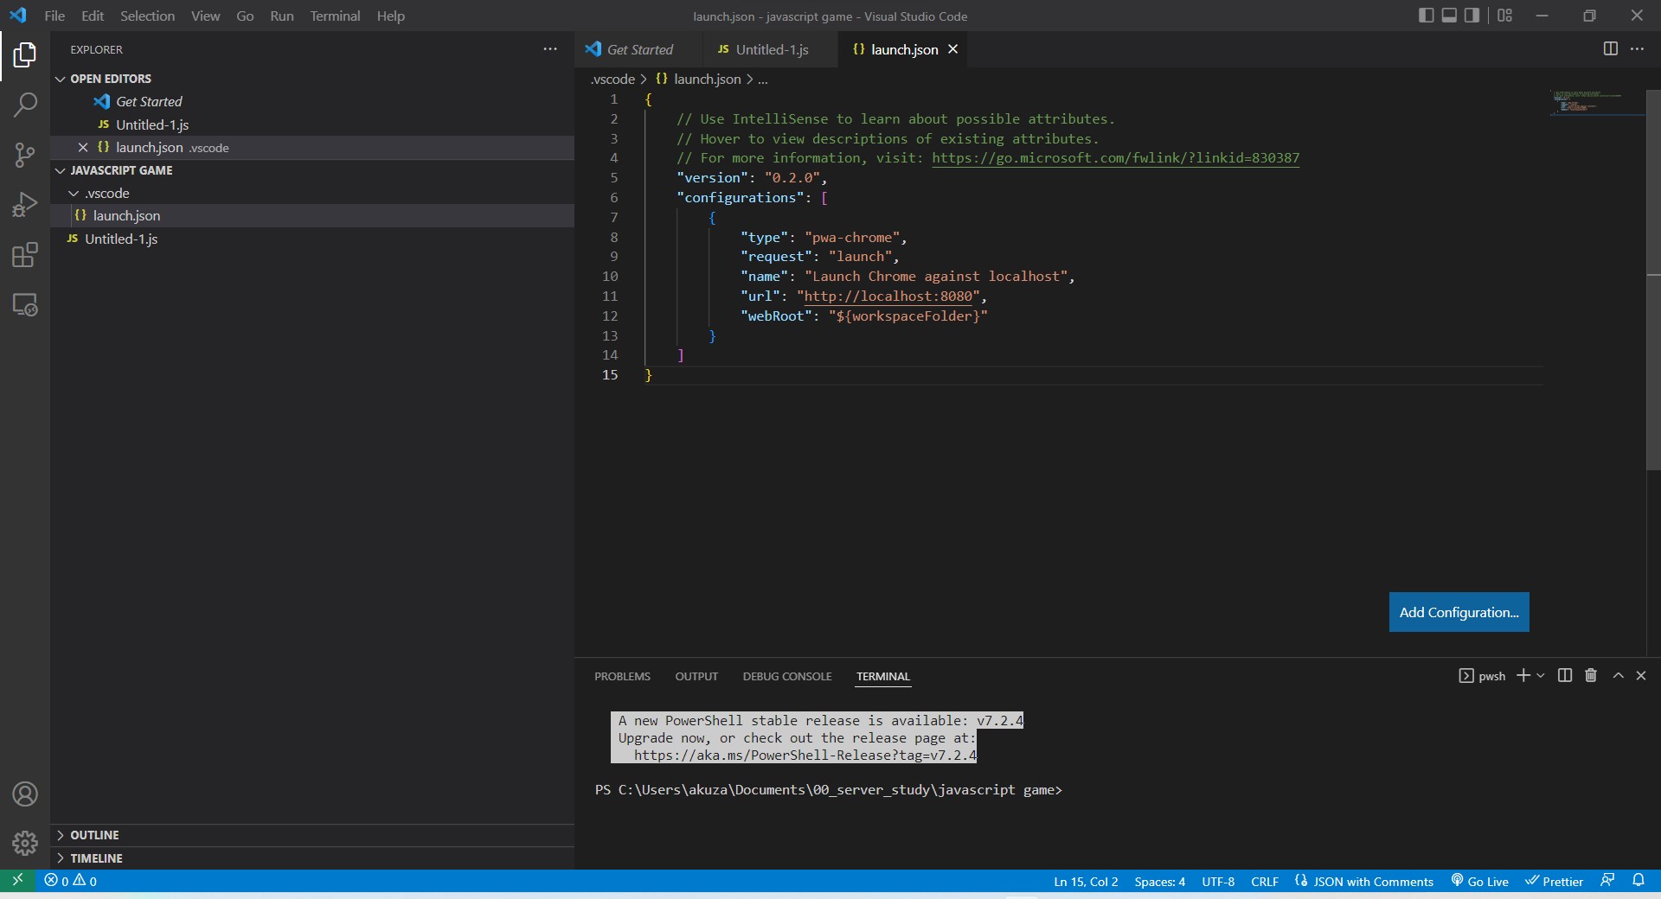Image resolution: width=1661 pixels, height=899 pixels.
Task: Switch to the Output panel tab
Action: point(696,676)
